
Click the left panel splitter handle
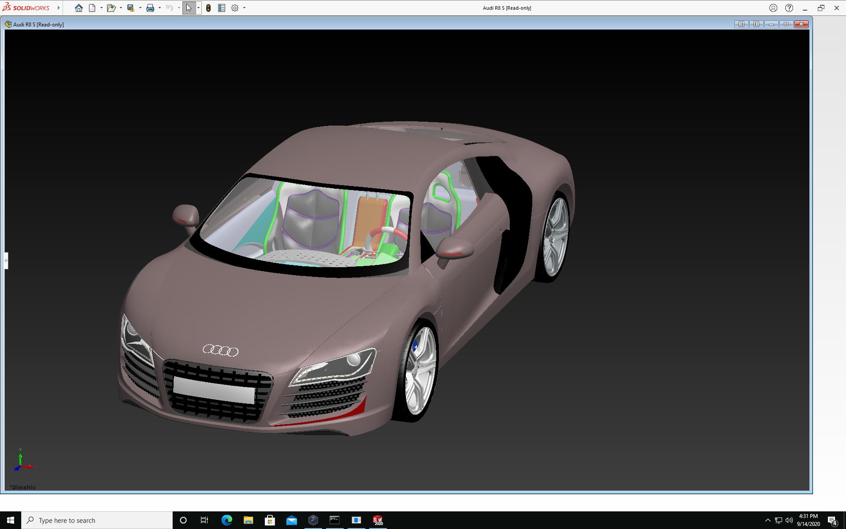(x=6, y=261)
